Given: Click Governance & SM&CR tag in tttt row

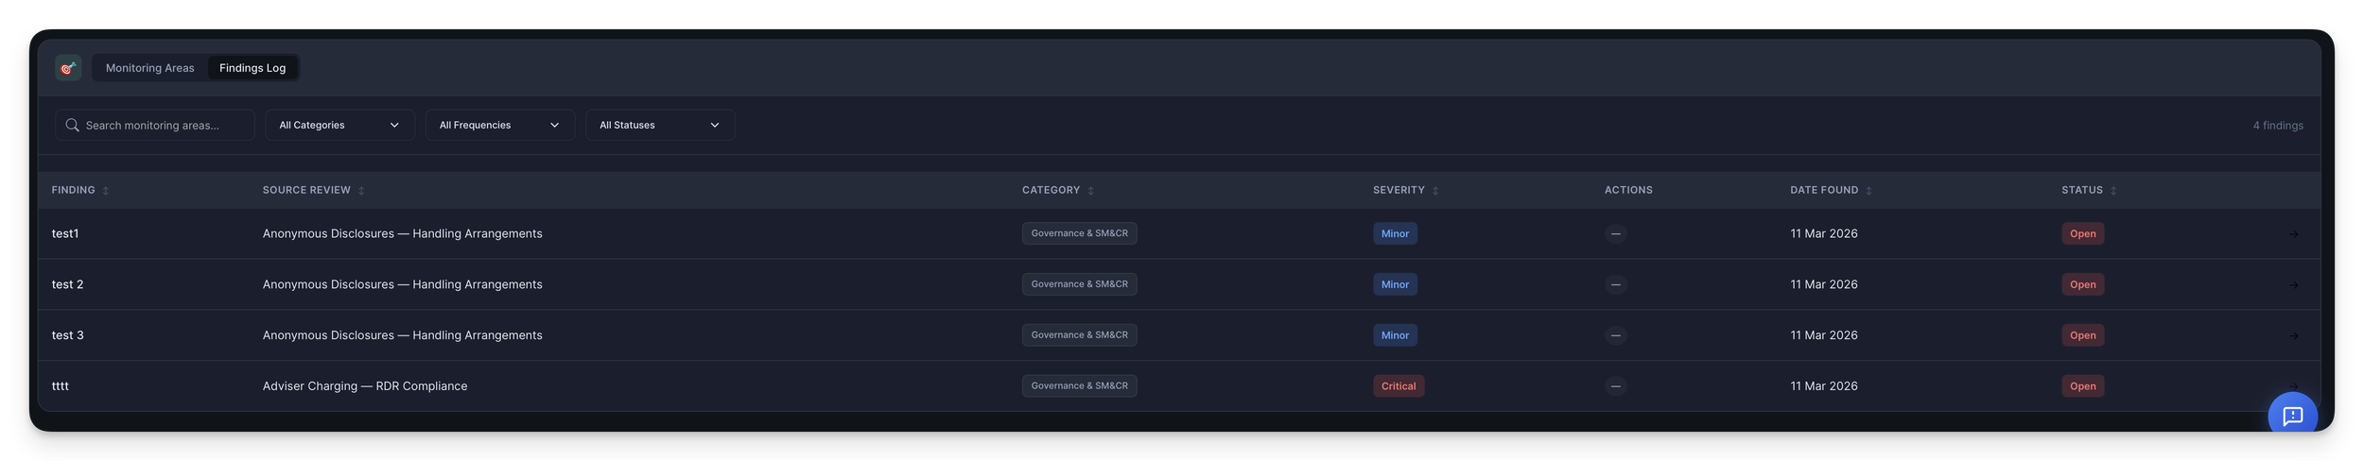Looking at the screenshot, I should point(1079,386).
